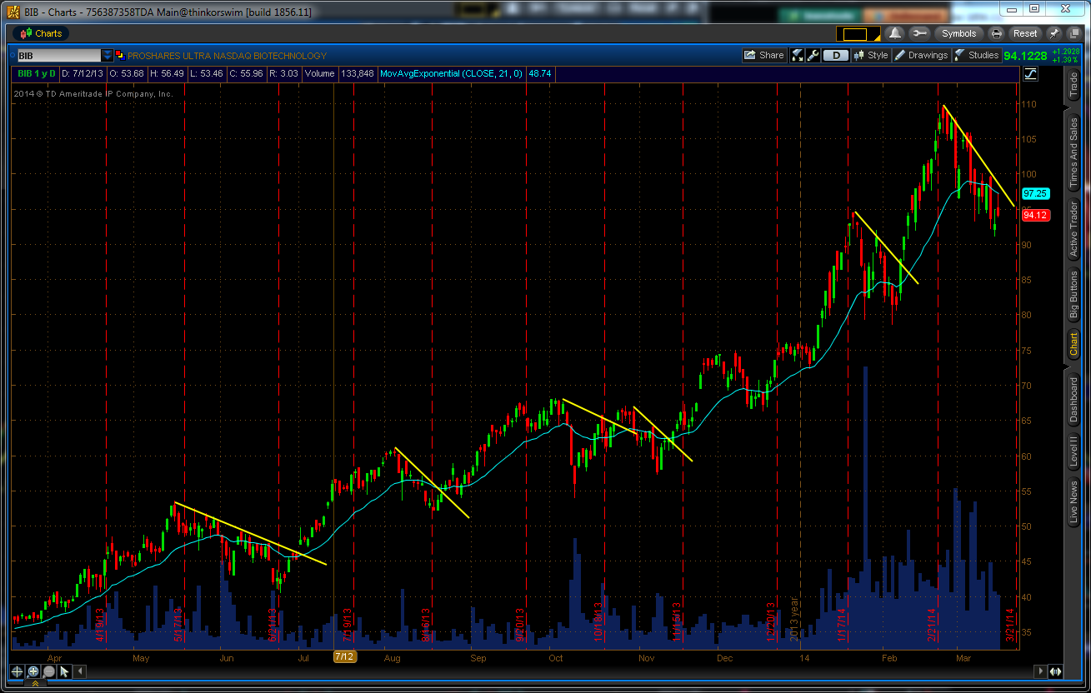Open the D timeframe selector
The height and width of the screenshot is (693, 1091).
click(x=835, y=56)
